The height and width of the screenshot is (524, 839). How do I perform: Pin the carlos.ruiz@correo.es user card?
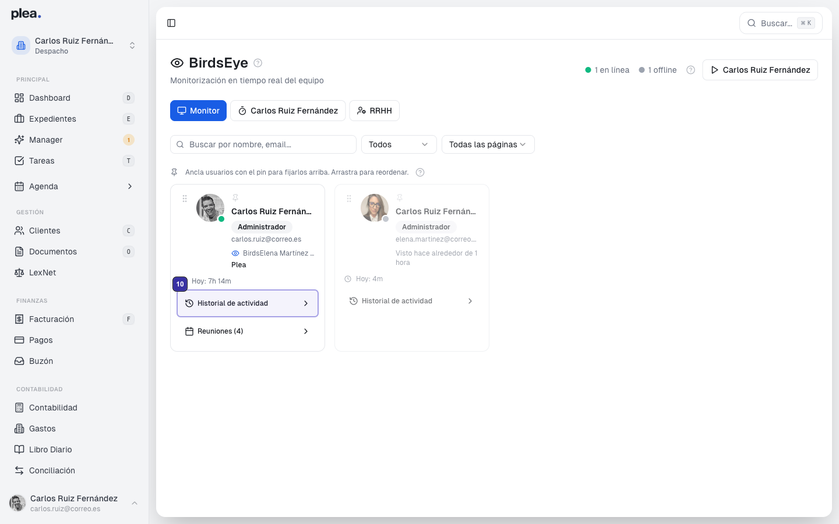point(235,198)
